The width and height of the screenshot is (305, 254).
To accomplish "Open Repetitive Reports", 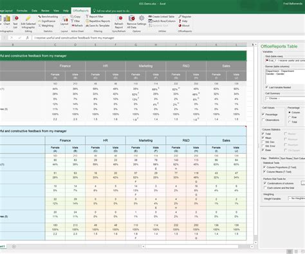I will point(98,21).
